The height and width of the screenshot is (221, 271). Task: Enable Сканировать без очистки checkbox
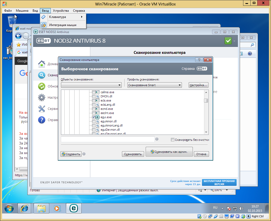pos(173,140)
